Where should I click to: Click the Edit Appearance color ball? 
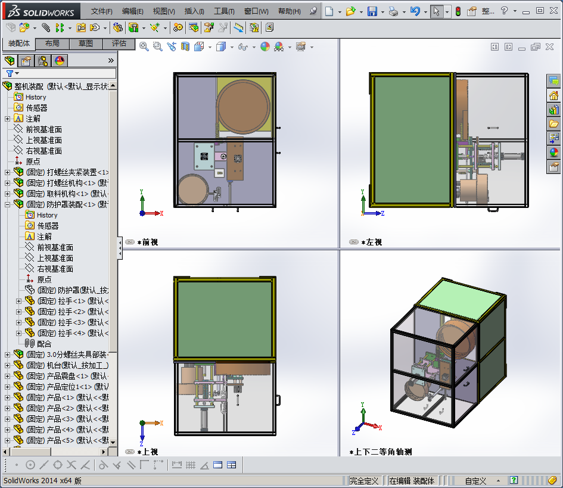coord(265,46)
